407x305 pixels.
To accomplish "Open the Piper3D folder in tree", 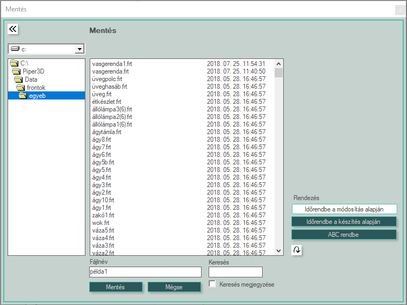I will tap(33, 71).
